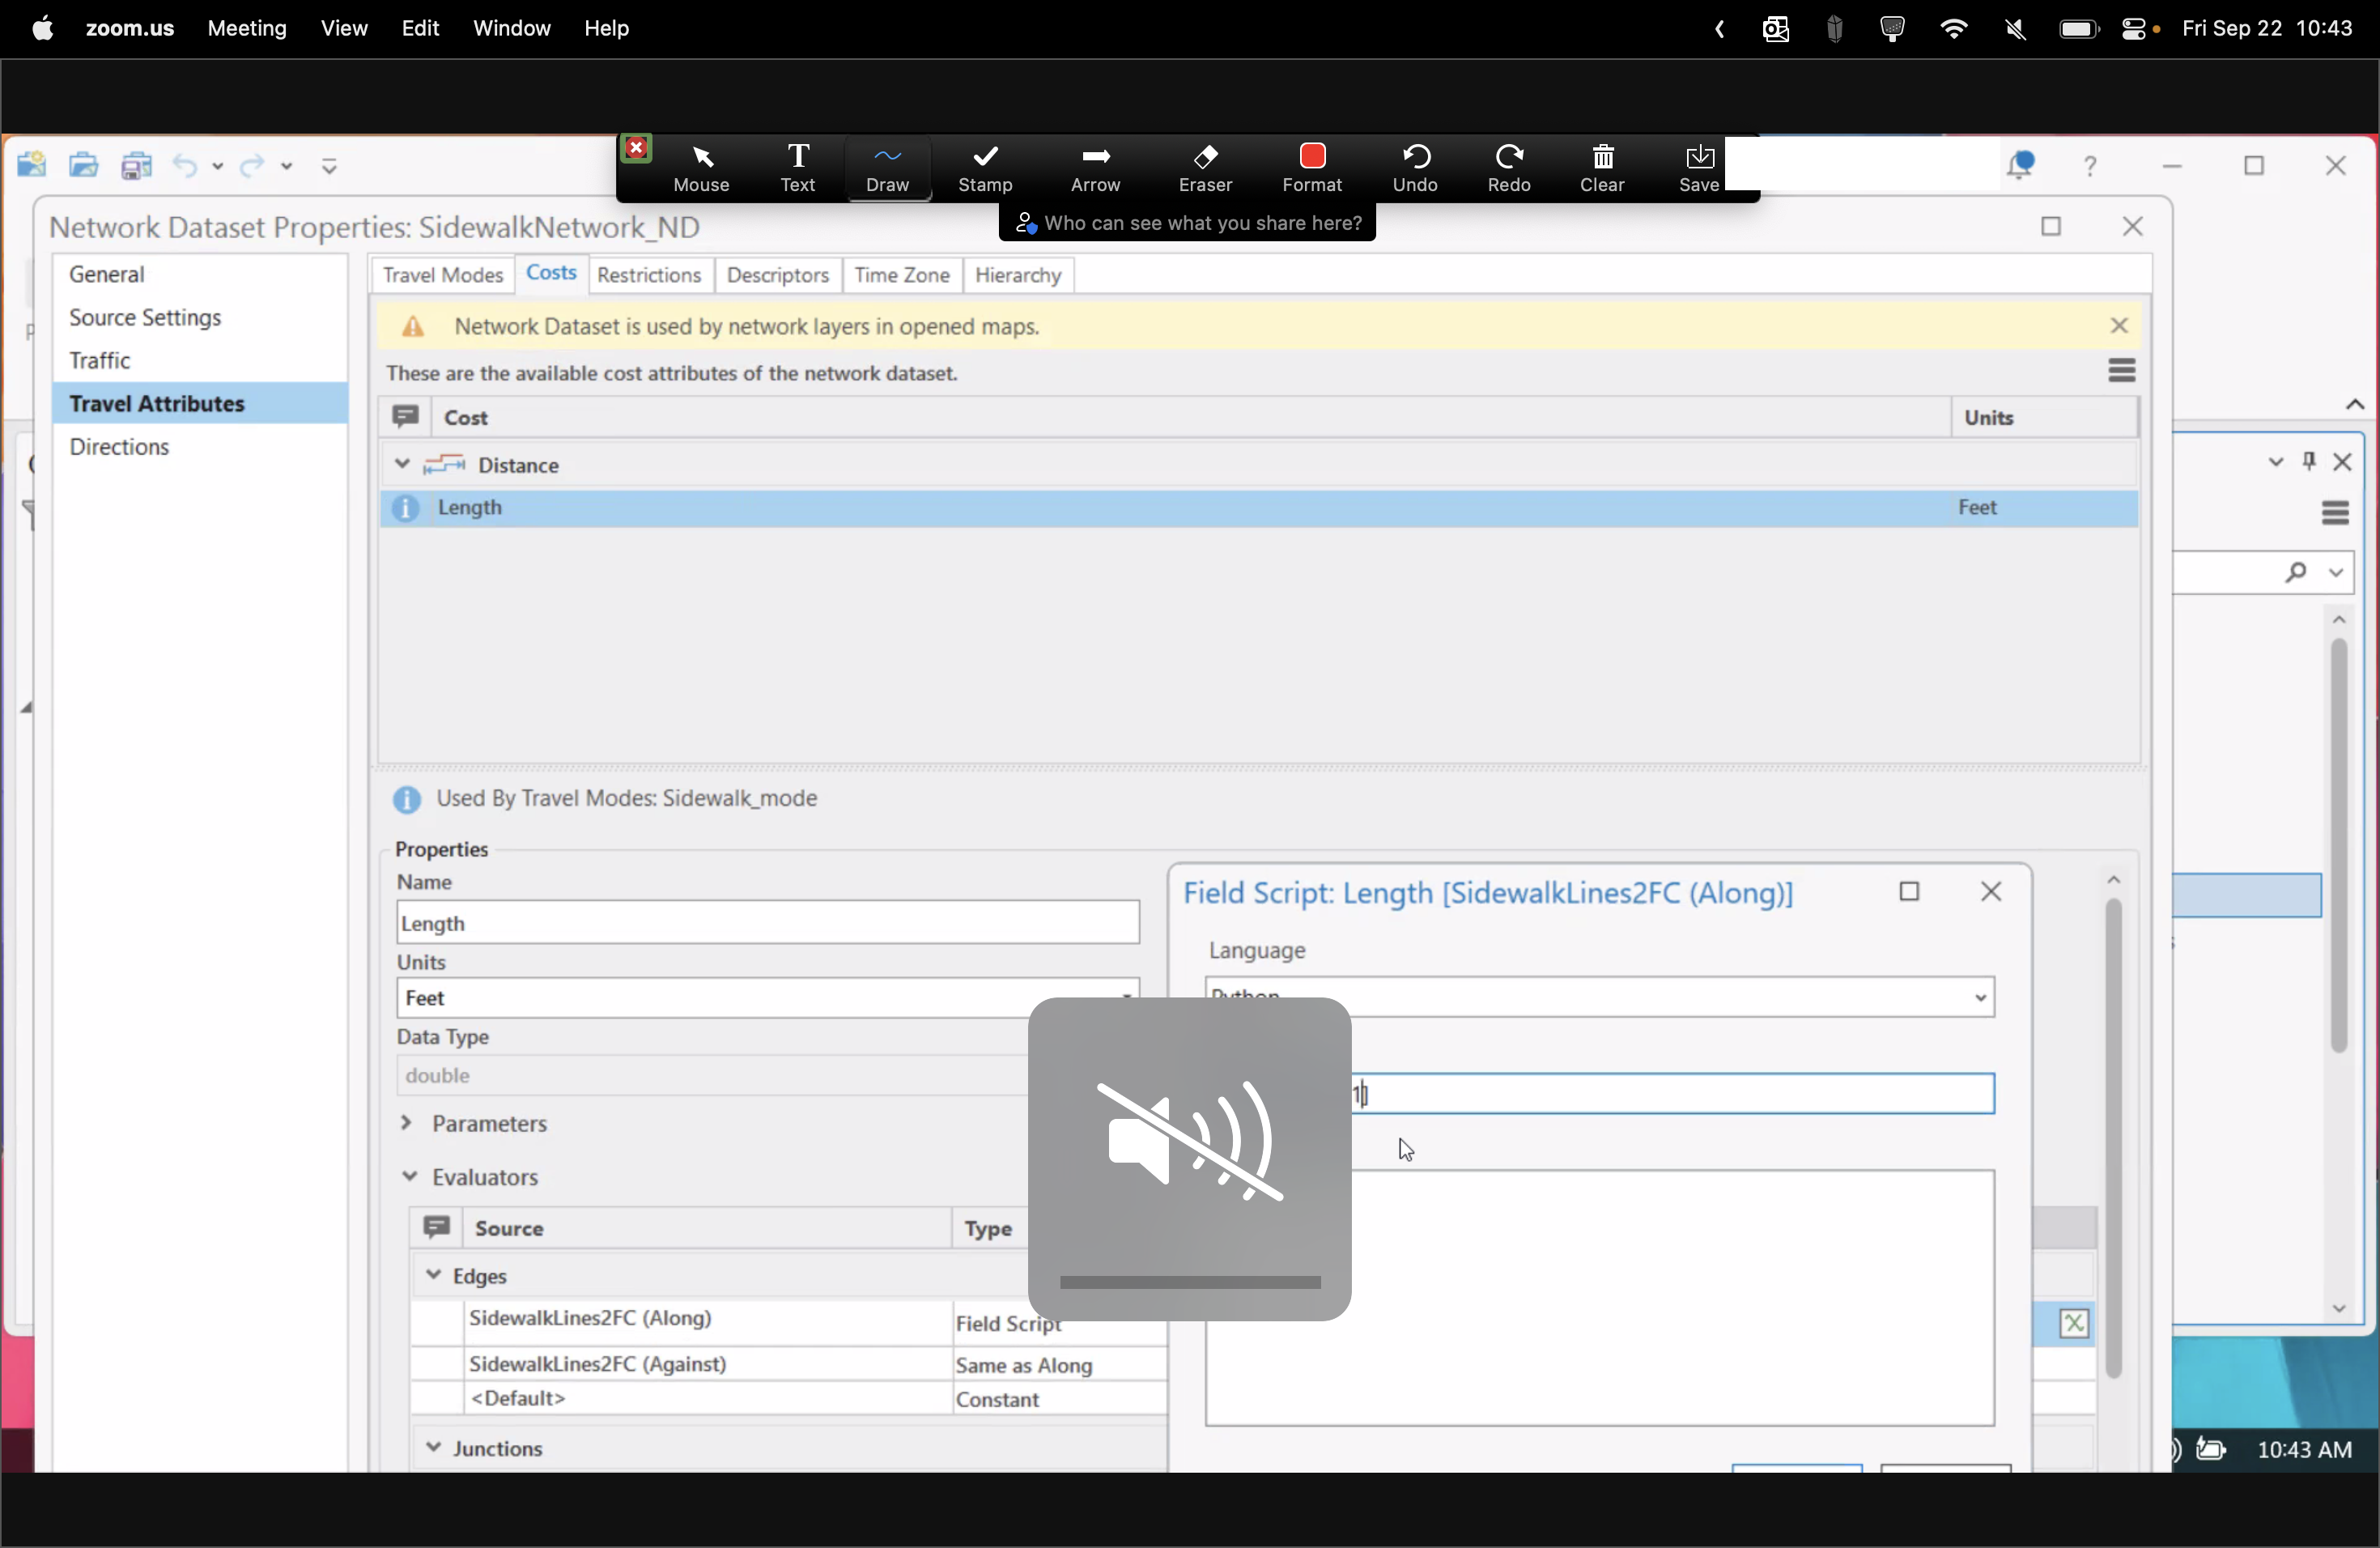Click the Text annotation tool
The width and height of the screenshot is (2380, 1548).
(x=797, y=167)
